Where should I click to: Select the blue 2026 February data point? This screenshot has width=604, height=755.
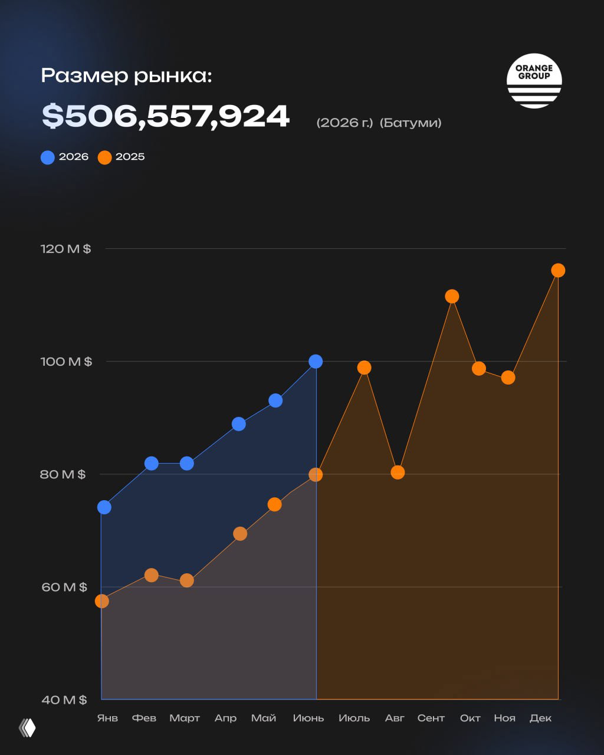click(152, 463)
